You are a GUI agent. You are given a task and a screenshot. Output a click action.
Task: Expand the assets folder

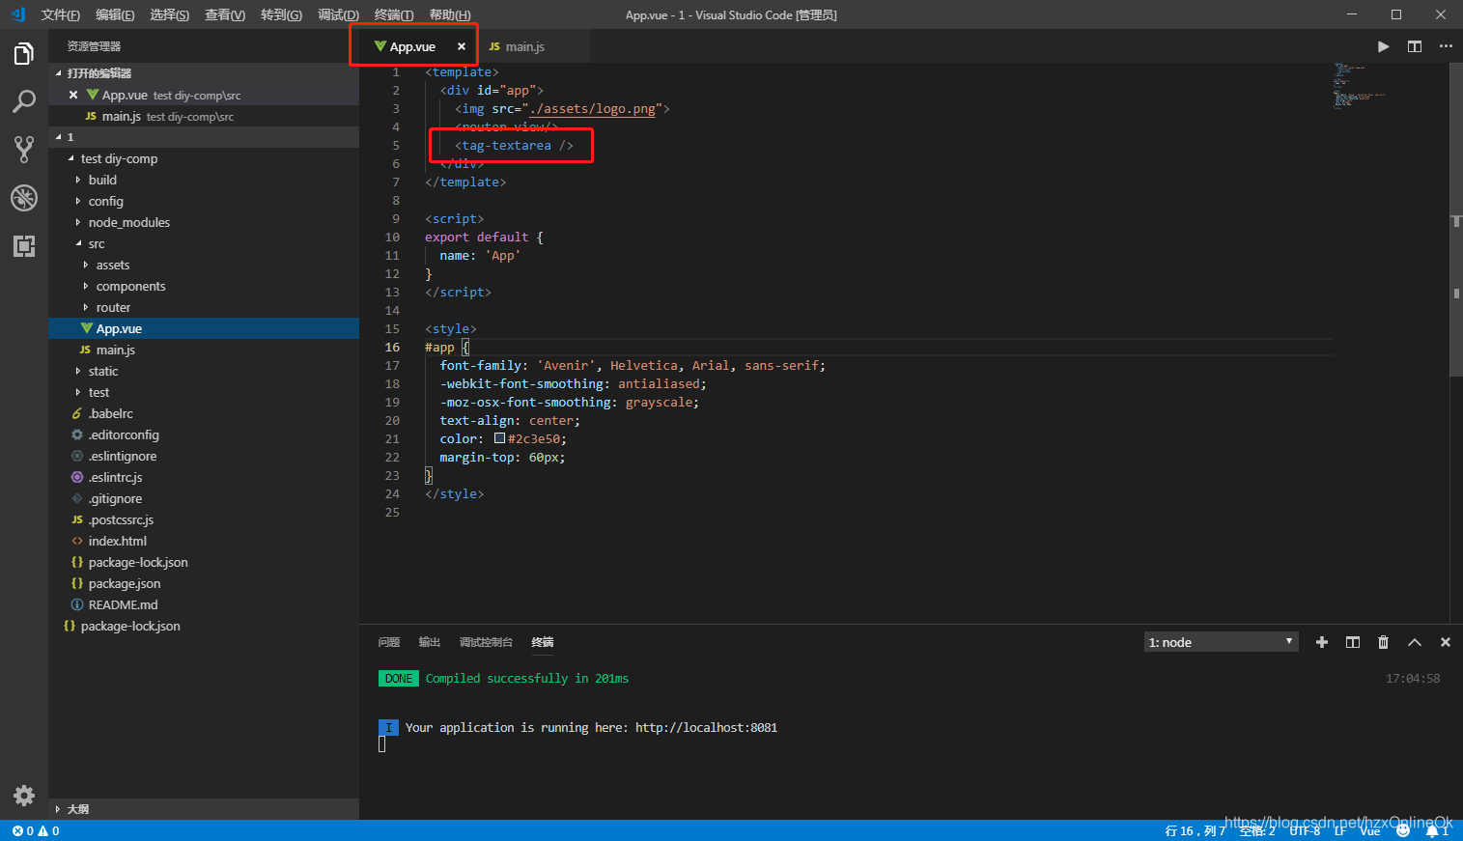coord(204,265)
